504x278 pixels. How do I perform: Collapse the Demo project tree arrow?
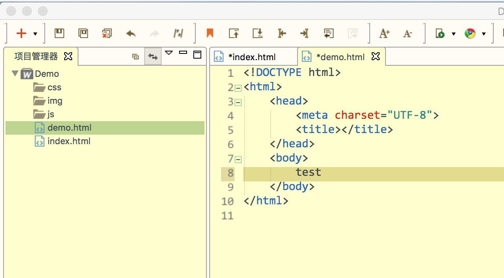(x=15, y=73)
